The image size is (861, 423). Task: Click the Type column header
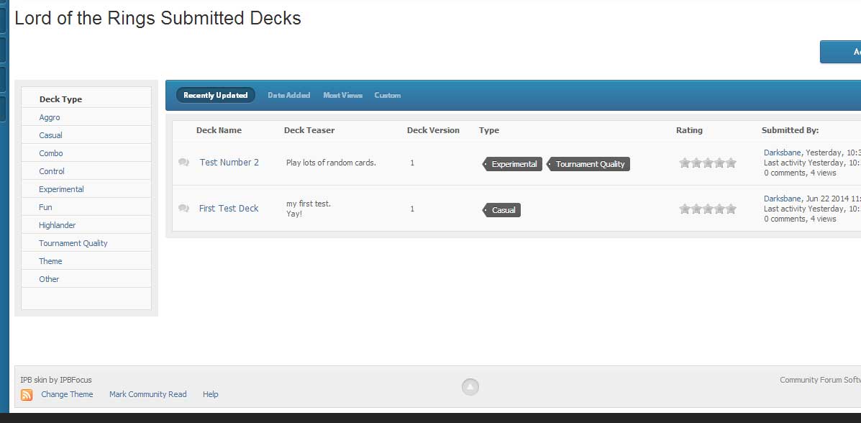pyautogui.click(x=488, y=130)
